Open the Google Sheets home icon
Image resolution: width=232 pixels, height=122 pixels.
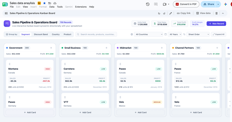pos(5,4)
